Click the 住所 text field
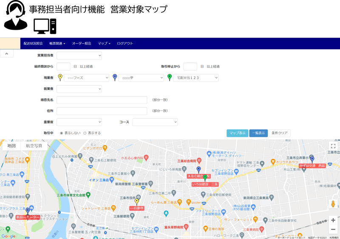The height and width of the screenshot is (239, 340). pyautogui.click(x=102, y=111)
